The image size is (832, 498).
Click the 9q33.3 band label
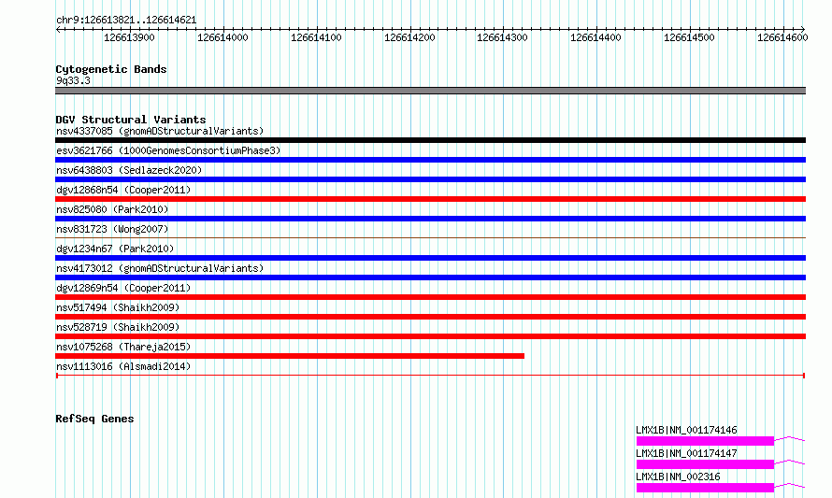[x=73, y=80]
